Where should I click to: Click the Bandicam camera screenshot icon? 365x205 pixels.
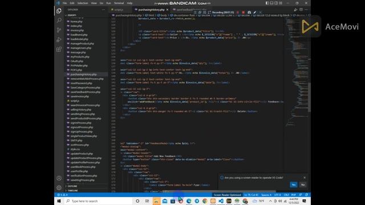(x=249, y=13)
